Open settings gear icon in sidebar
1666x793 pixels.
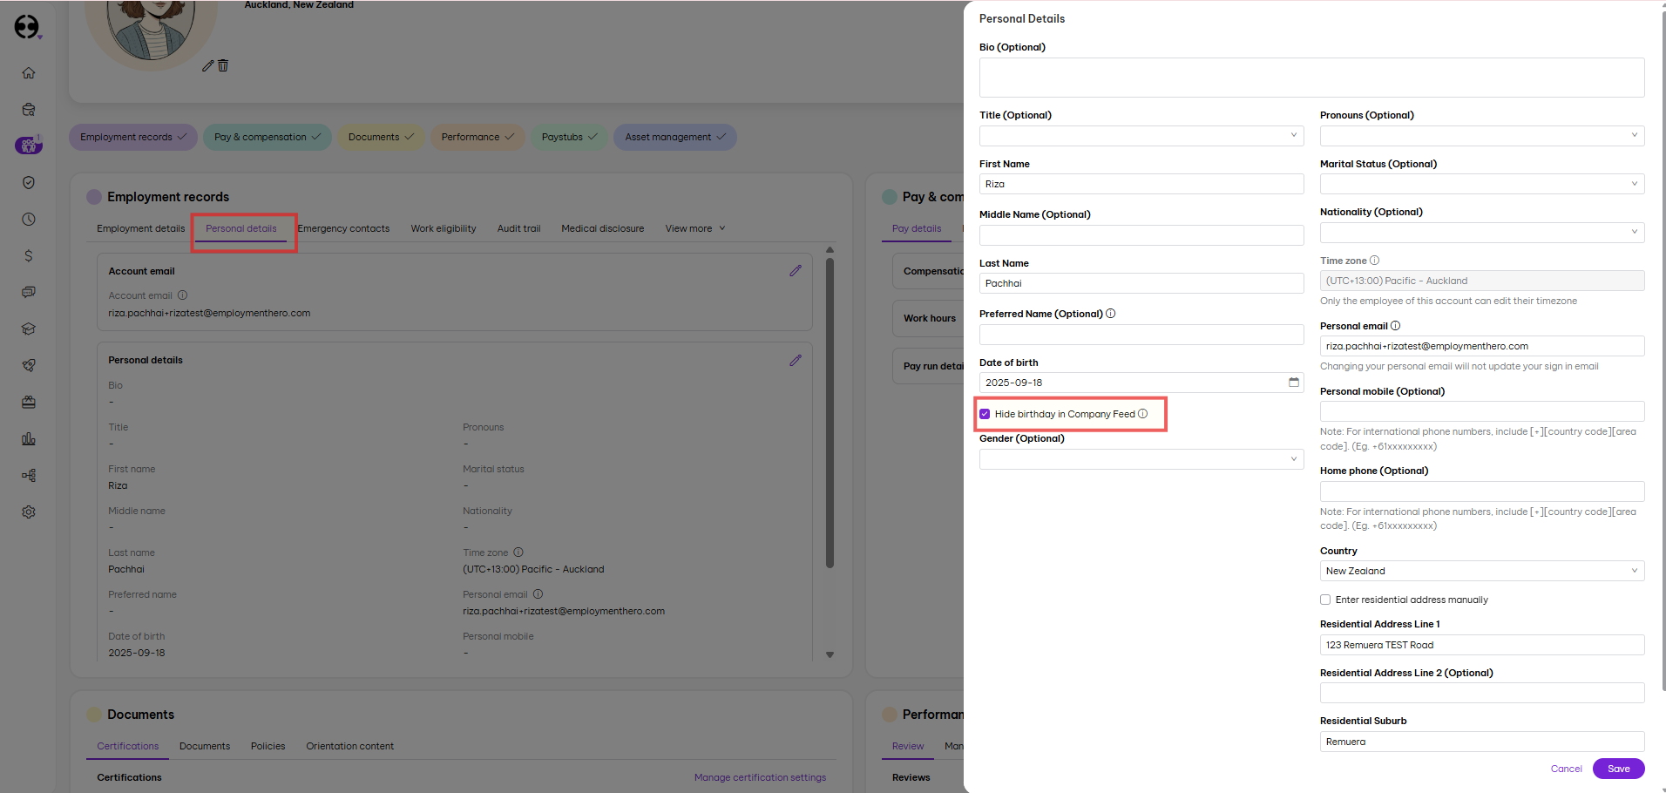coord(29,512)
